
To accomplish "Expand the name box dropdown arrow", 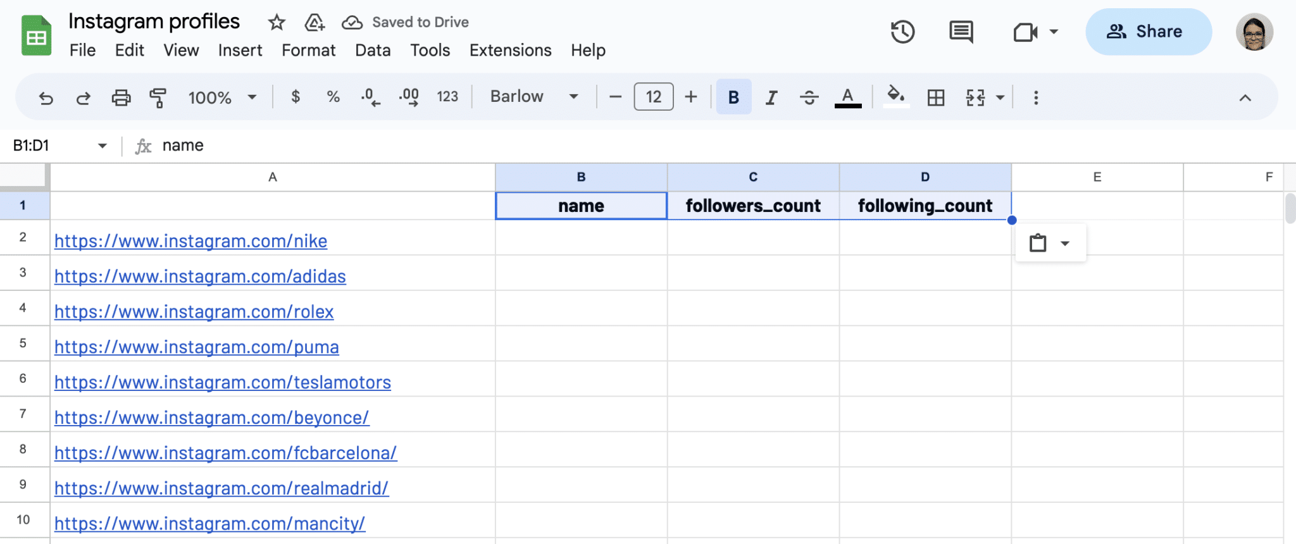I will pos(102,146).
